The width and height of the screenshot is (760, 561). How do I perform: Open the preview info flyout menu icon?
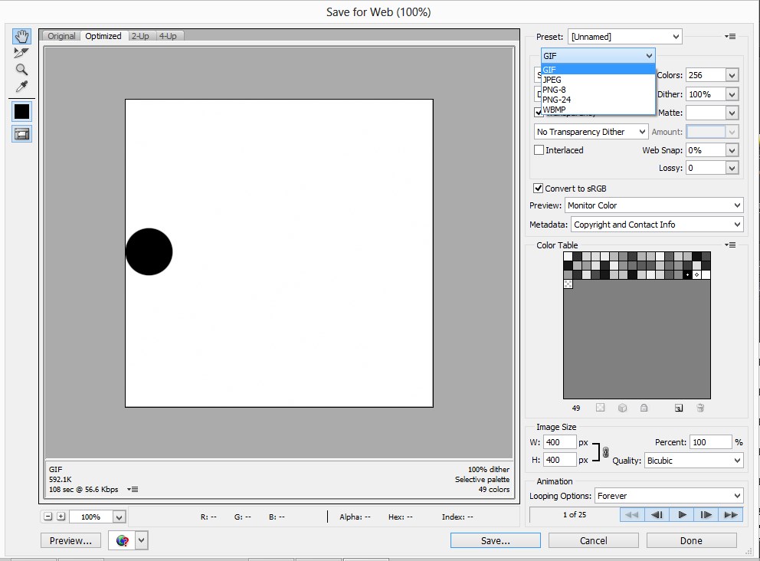pyautogui.click(x=133, y=489)
